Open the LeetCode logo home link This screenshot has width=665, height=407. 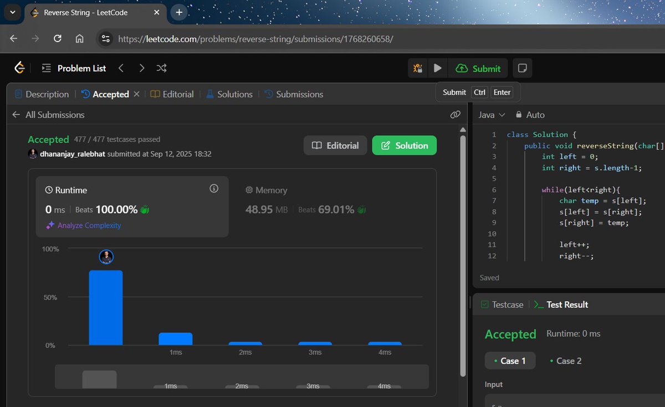point(19,68)
